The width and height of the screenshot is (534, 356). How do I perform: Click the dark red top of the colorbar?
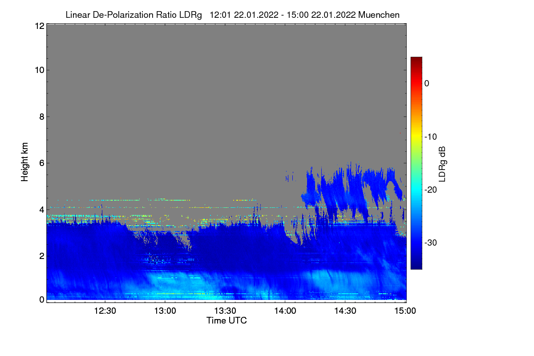coord(416,60)
